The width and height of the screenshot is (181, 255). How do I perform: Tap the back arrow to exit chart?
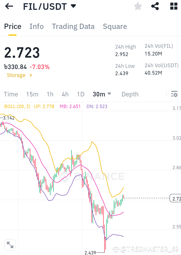[9, 6]
